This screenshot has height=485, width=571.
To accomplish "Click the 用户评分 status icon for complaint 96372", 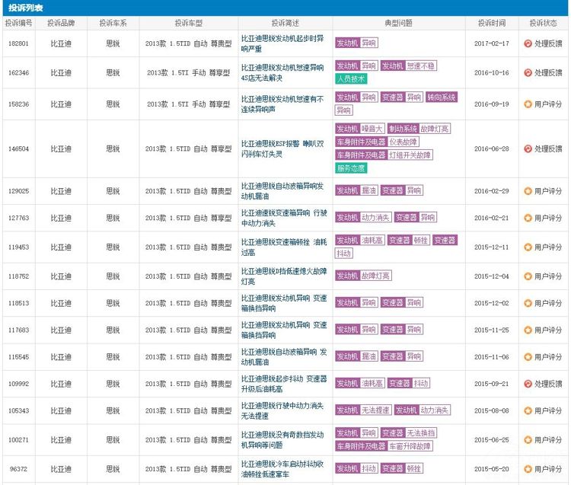I will [x=528, y=469].
